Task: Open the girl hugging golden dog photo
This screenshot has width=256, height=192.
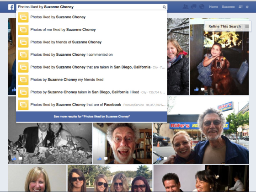Action: tap(219, 57)
